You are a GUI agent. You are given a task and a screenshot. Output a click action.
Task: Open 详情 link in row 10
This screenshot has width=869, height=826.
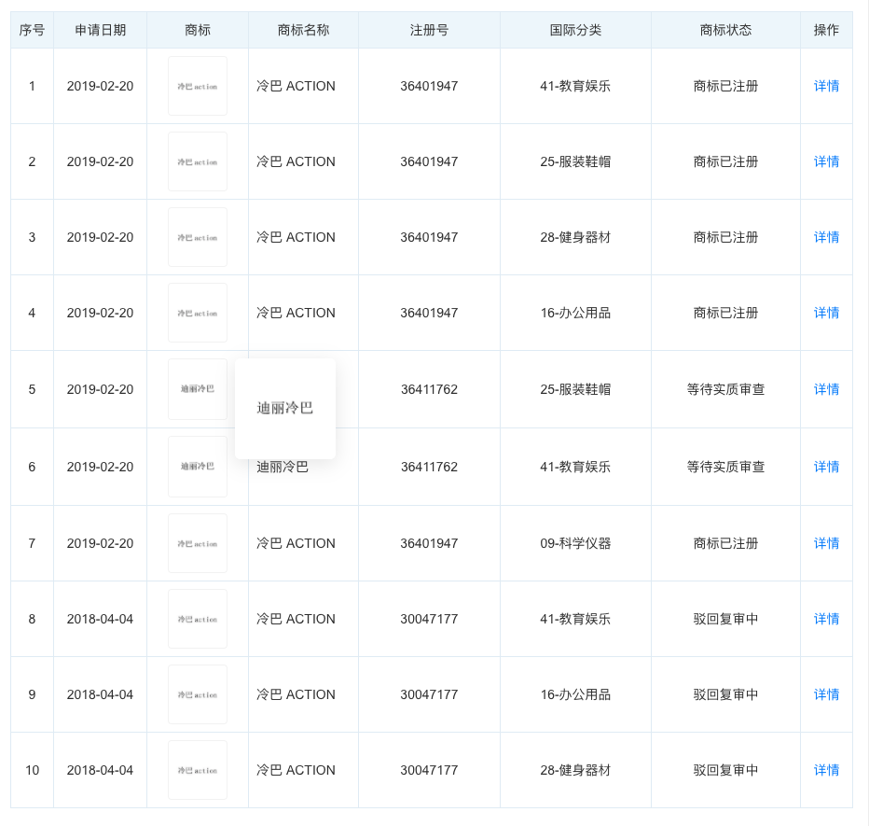point(826,770)
